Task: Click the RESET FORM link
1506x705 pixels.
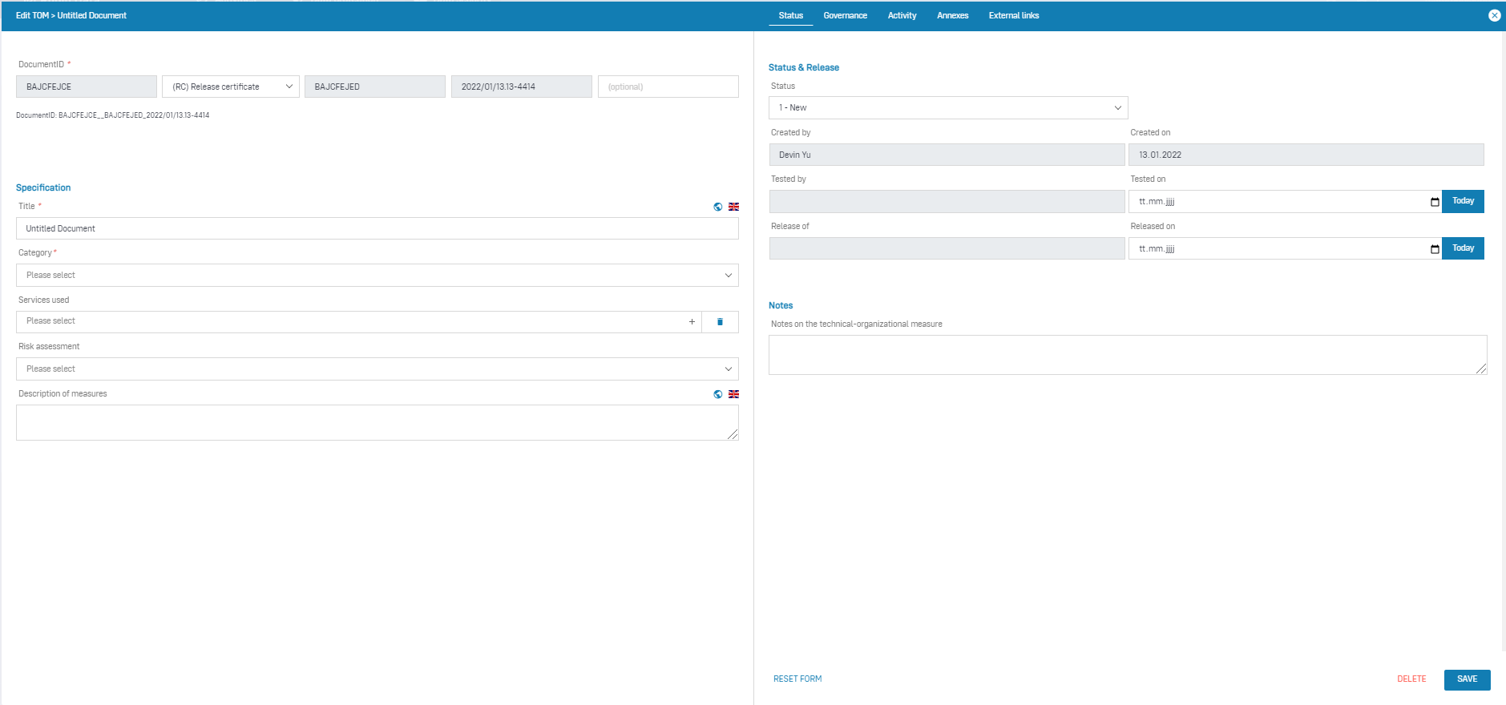Action: (x=797, y=679)
